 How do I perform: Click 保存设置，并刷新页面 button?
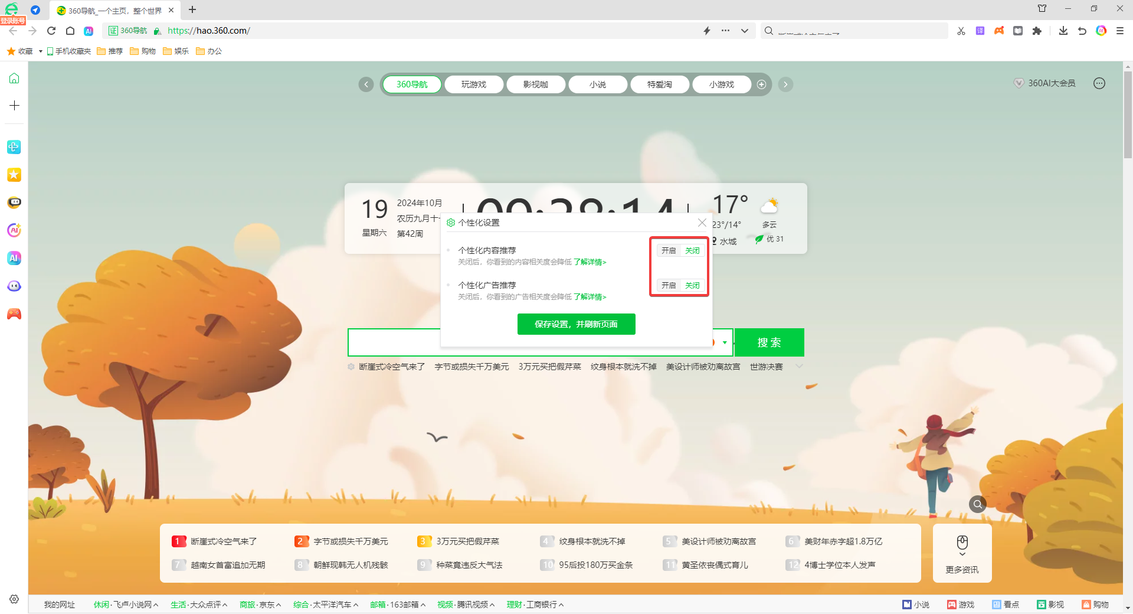point(577,324)
